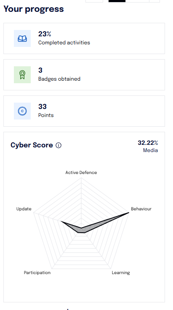Click the Learning axis label
The image size is (173, 310).
click(121, 273)
